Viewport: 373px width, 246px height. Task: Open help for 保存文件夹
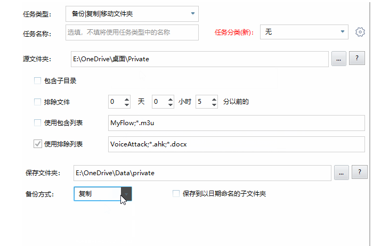pyautogui.click(x=360, y=172)
